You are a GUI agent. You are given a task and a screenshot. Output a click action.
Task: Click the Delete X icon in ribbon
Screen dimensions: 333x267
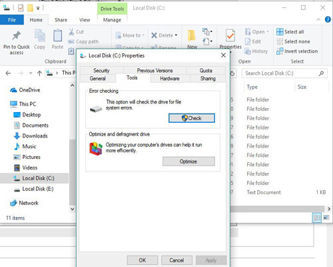pos(154,35)
